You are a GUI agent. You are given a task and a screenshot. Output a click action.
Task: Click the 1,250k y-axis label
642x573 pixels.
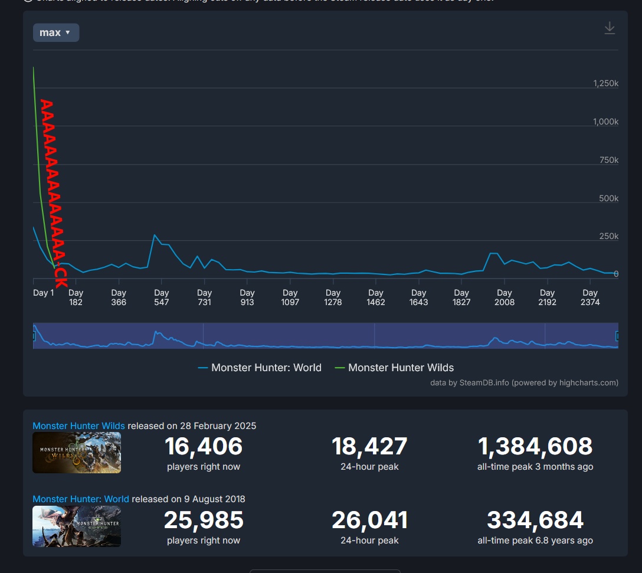tap(605, 83)
